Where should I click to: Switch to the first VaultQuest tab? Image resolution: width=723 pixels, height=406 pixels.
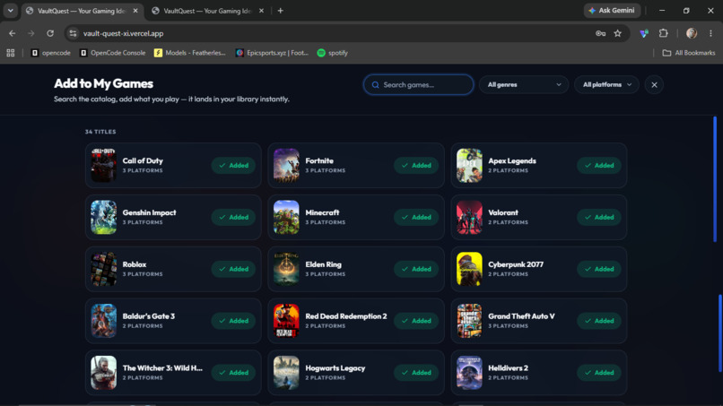[x=81, y=11]
